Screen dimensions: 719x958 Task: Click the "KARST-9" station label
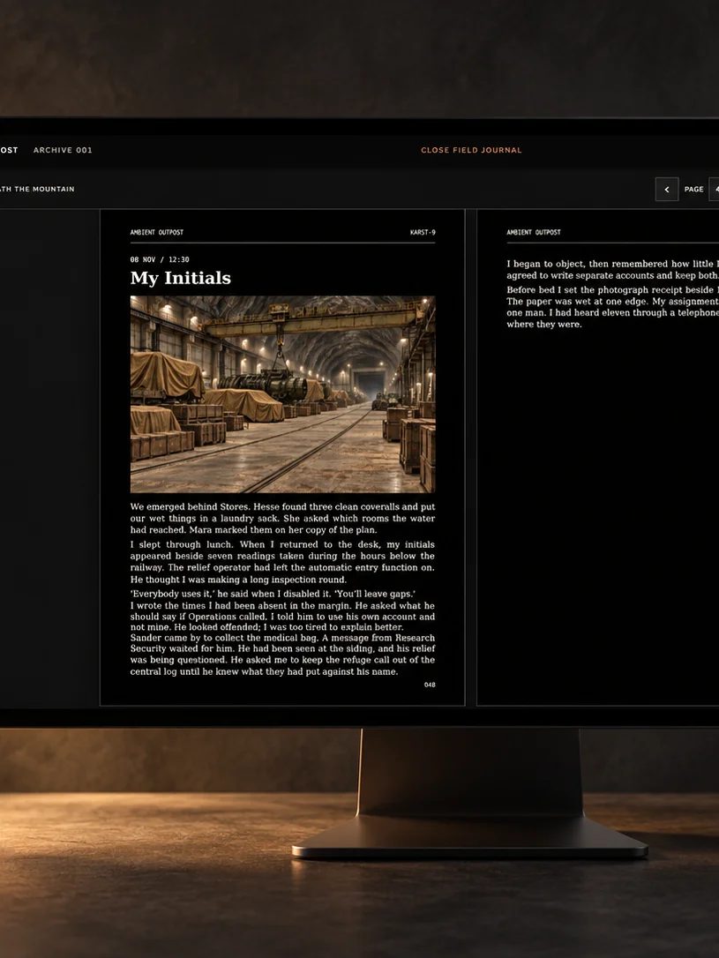pyautogui.click(x=423, y=232)
